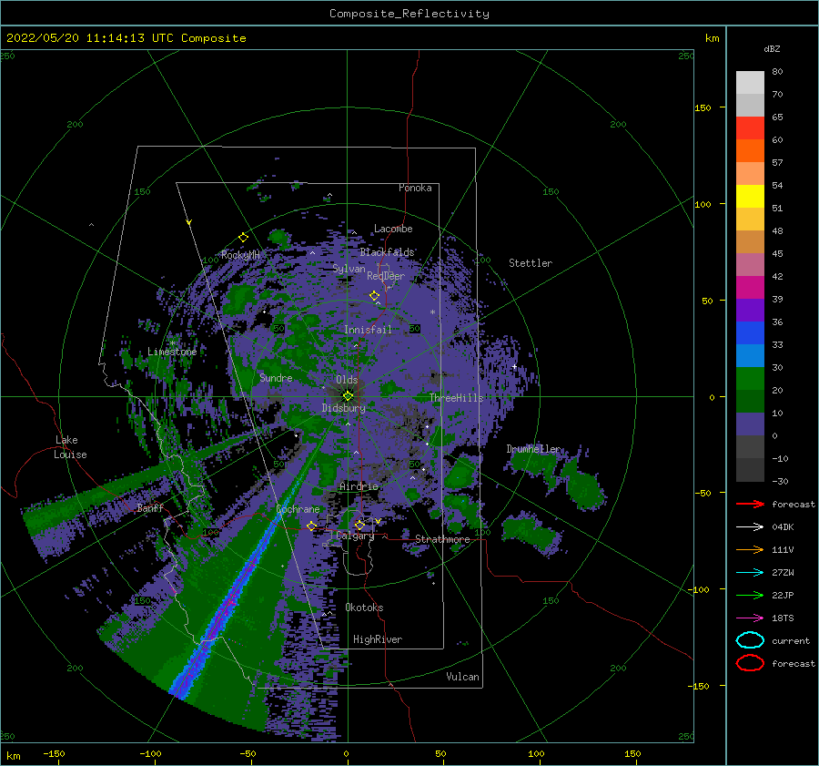Click the km unit label at bottom left
This screenshot has width=819, height=766.
pos(13,756)
